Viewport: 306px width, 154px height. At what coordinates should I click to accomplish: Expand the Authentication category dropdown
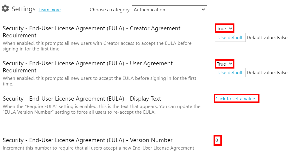(169, 9)
